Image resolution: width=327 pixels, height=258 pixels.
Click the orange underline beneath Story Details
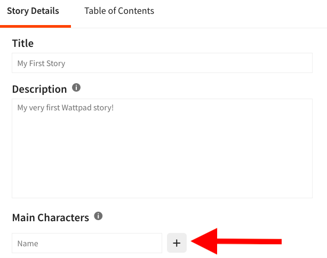coord(35,26)
